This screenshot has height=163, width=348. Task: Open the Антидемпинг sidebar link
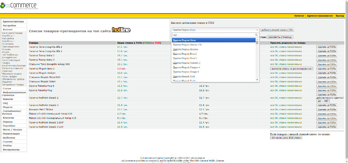[10, 57]
